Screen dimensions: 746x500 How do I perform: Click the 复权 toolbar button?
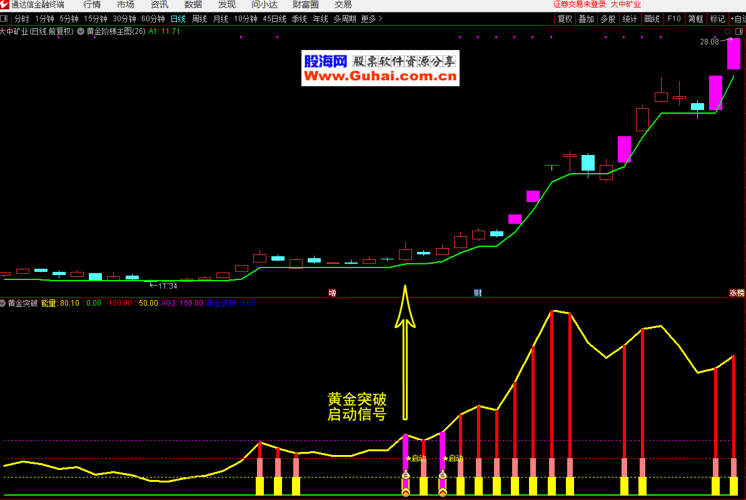click(x=565, y=19)
